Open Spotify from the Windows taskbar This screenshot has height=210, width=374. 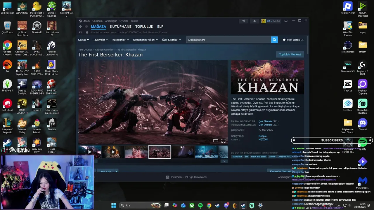tap(200, 205)
